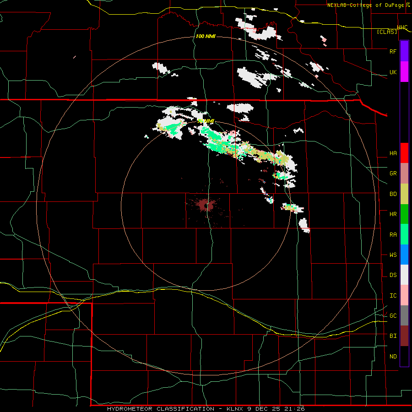Click the brown BI legend color swatch
Viewport: 412px width, 412px height.
click(x=404, y=336)
